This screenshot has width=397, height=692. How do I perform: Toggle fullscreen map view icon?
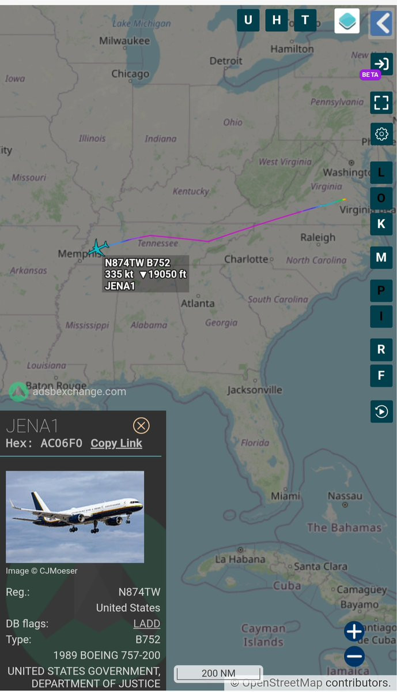[x=381, y=102]
